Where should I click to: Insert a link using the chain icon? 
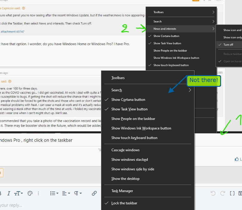click(94, 193)
